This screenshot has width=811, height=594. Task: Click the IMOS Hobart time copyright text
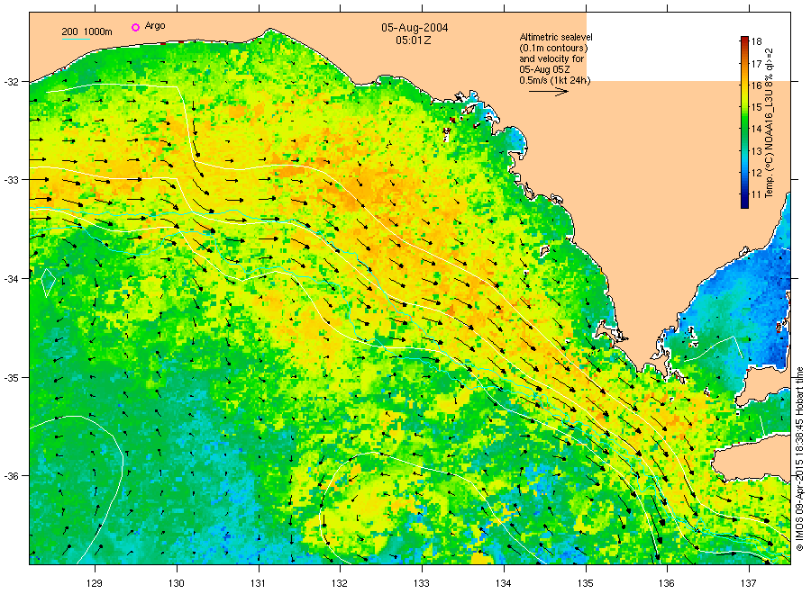tap(799, 459)
